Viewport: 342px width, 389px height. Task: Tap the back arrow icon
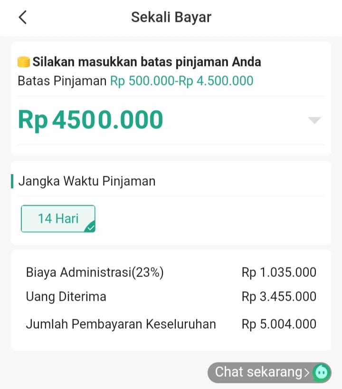22,18
